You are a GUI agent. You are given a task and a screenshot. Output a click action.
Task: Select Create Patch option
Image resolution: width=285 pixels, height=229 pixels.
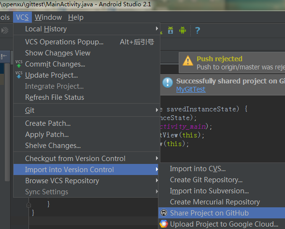tap(86, 123)
